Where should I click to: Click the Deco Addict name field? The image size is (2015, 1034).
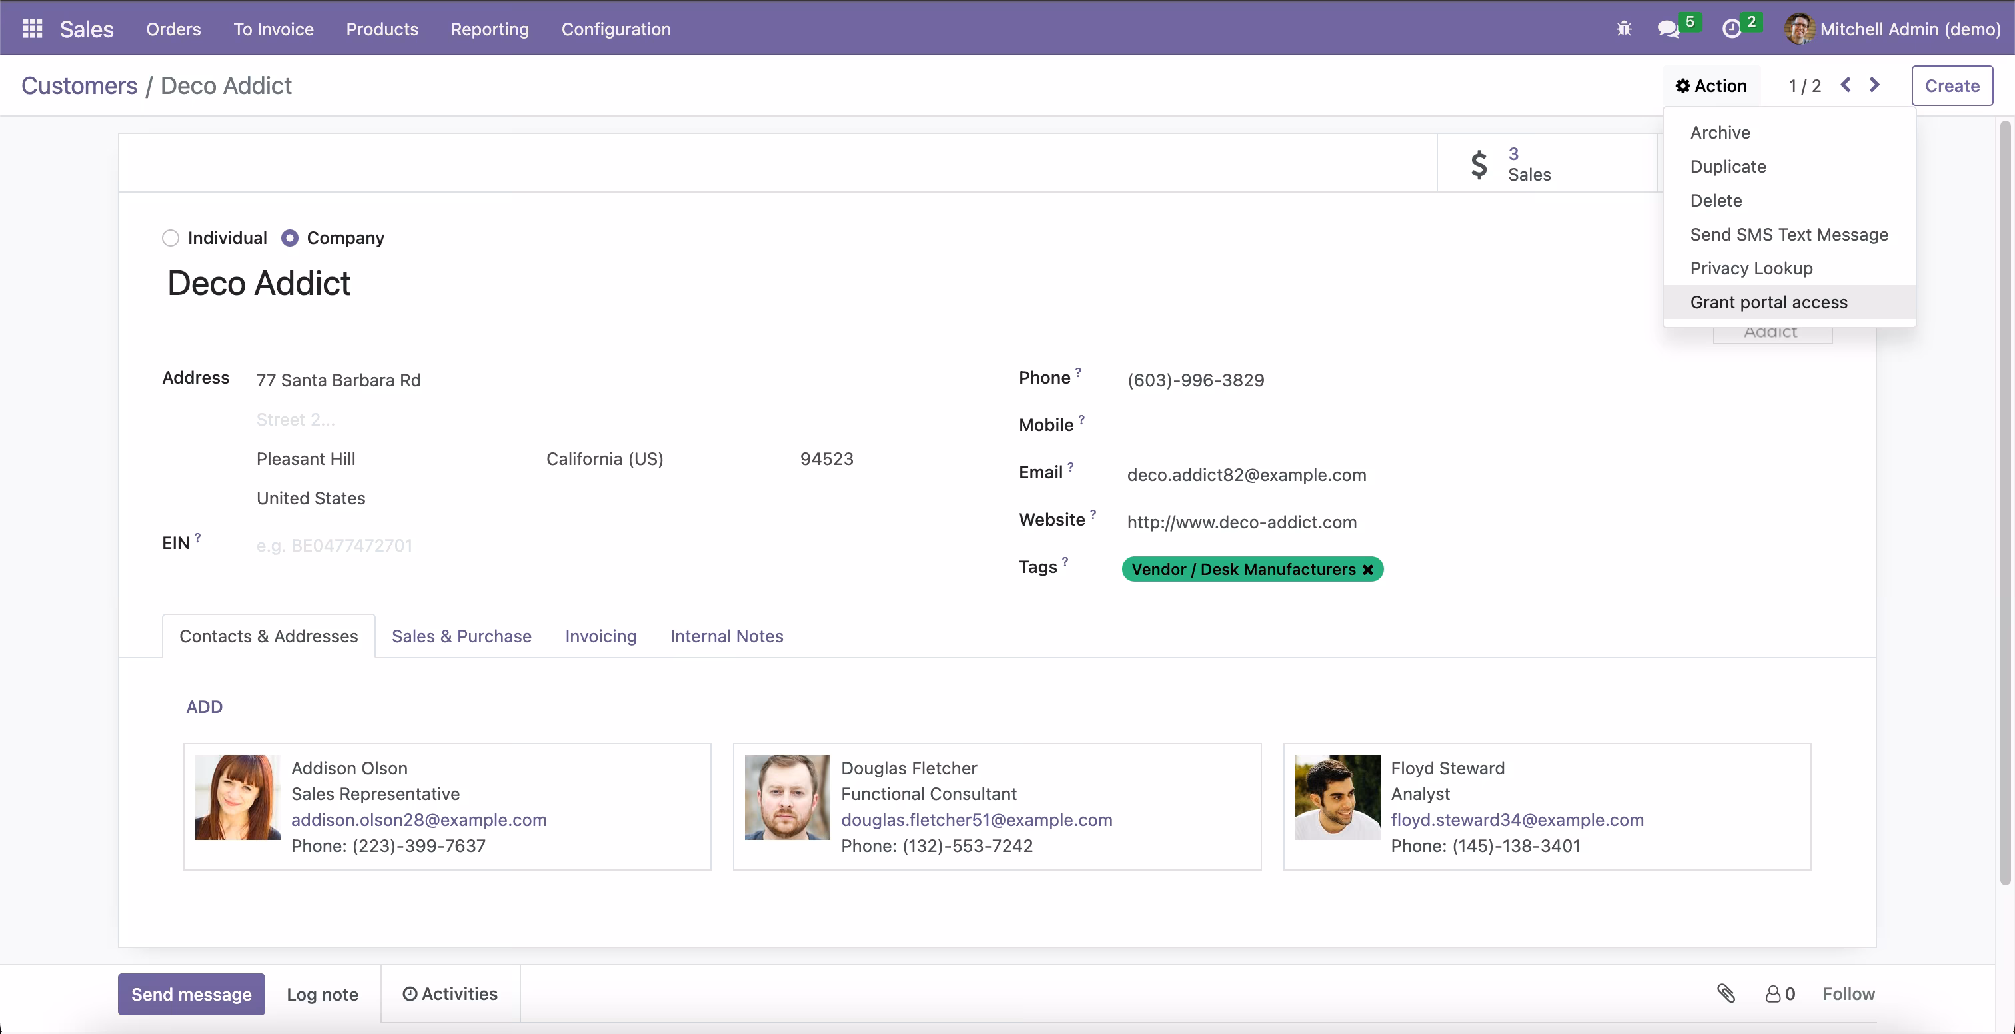[x=259, y=283]
